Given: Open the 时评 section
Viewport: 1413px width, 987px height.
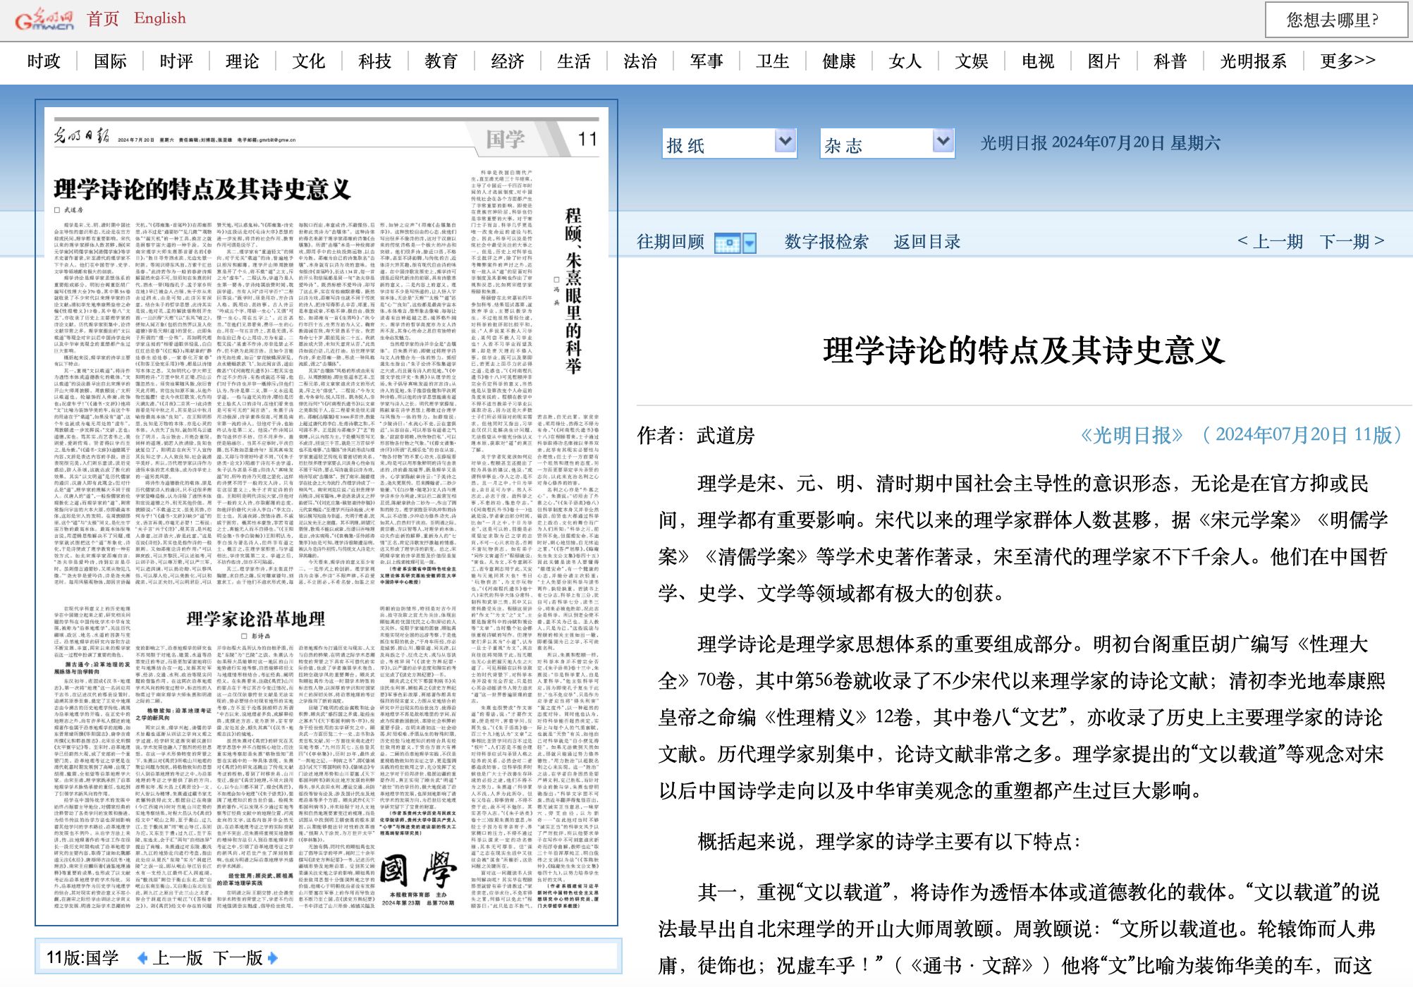Looking at the screenshot, I should pos(176,61).
